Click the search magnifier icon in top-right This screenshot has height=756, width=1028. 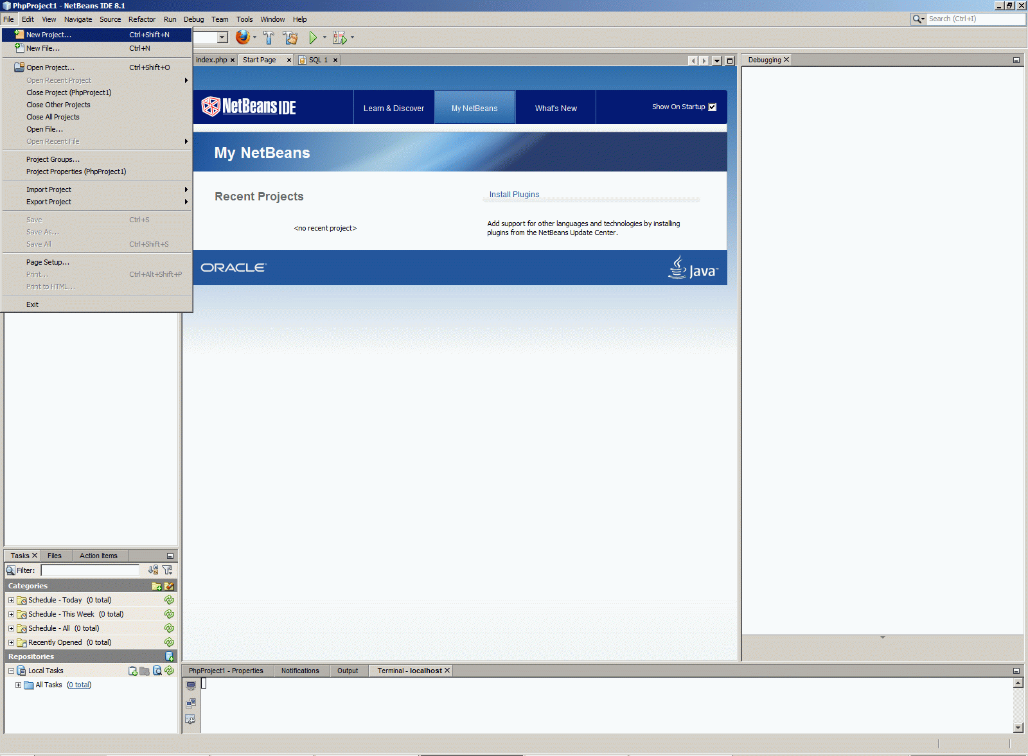918,19
